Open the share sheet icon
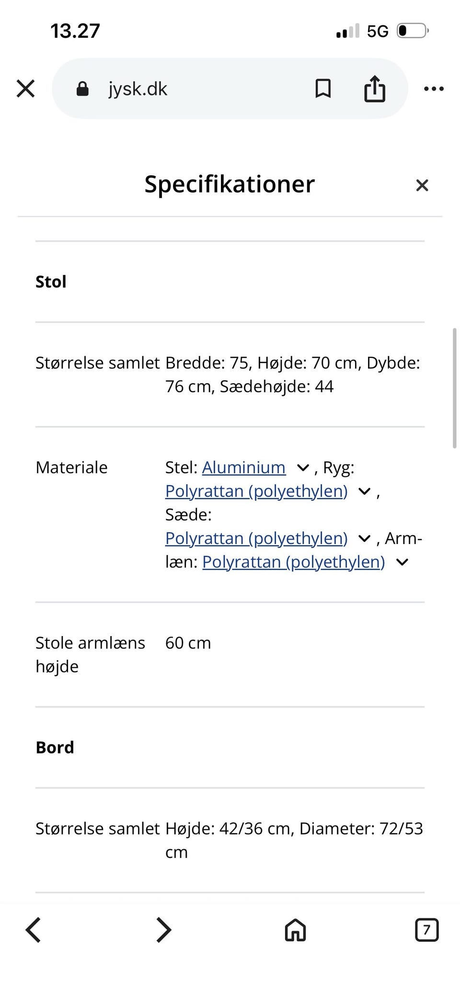This screenshot has width=460, height=996. (374, 88)
